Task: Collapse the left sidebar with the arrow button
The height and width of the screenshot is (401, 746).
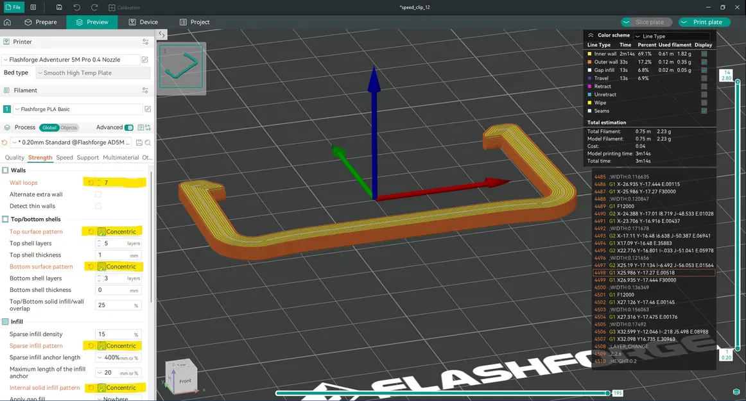Action: coord(162,34)
